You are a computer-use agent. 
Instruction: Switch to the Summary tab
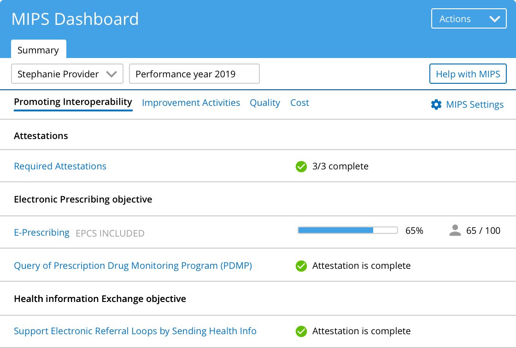[38, 50]
